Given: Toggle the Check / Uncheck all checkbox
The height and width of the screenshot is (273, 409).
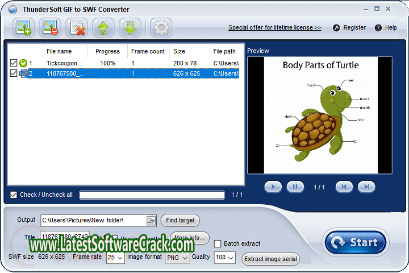Looking at the screenshot, I should pos(14,195).
